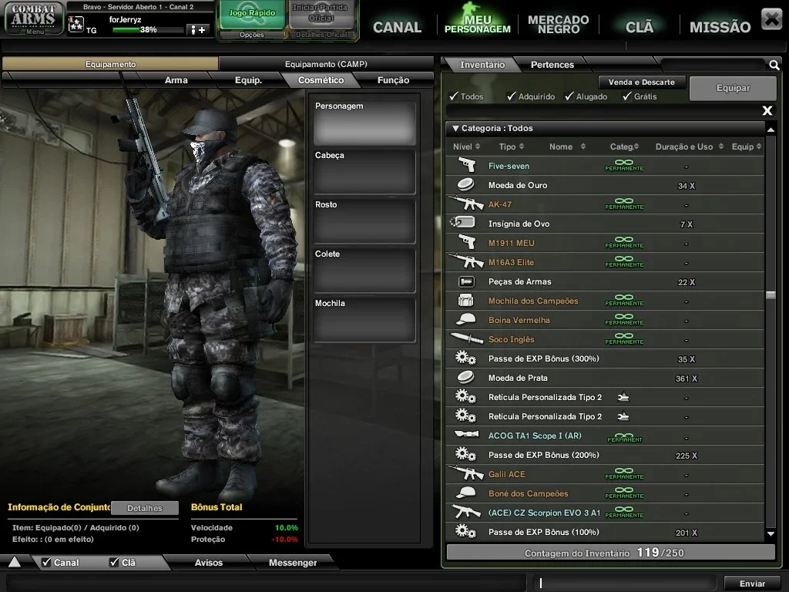Click the chat message input field
789x592 pixels.
[x=624, y=583]
